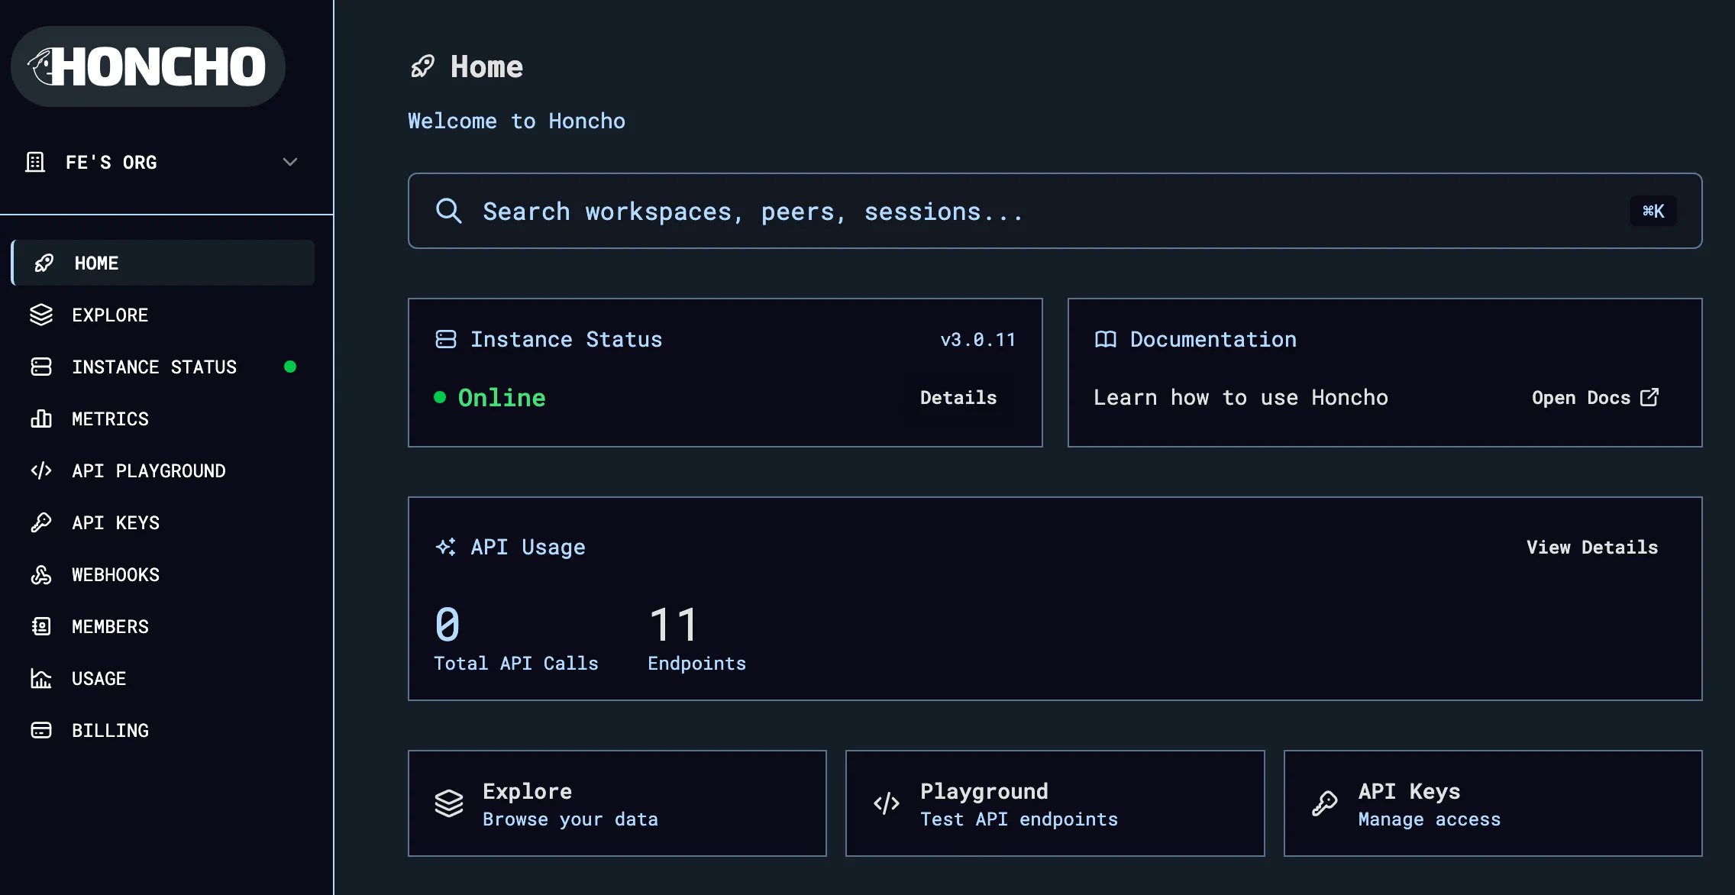Click the API Keys key icon in sidebar
Viewport: 1735px width, 895px height.
(41, 522)
